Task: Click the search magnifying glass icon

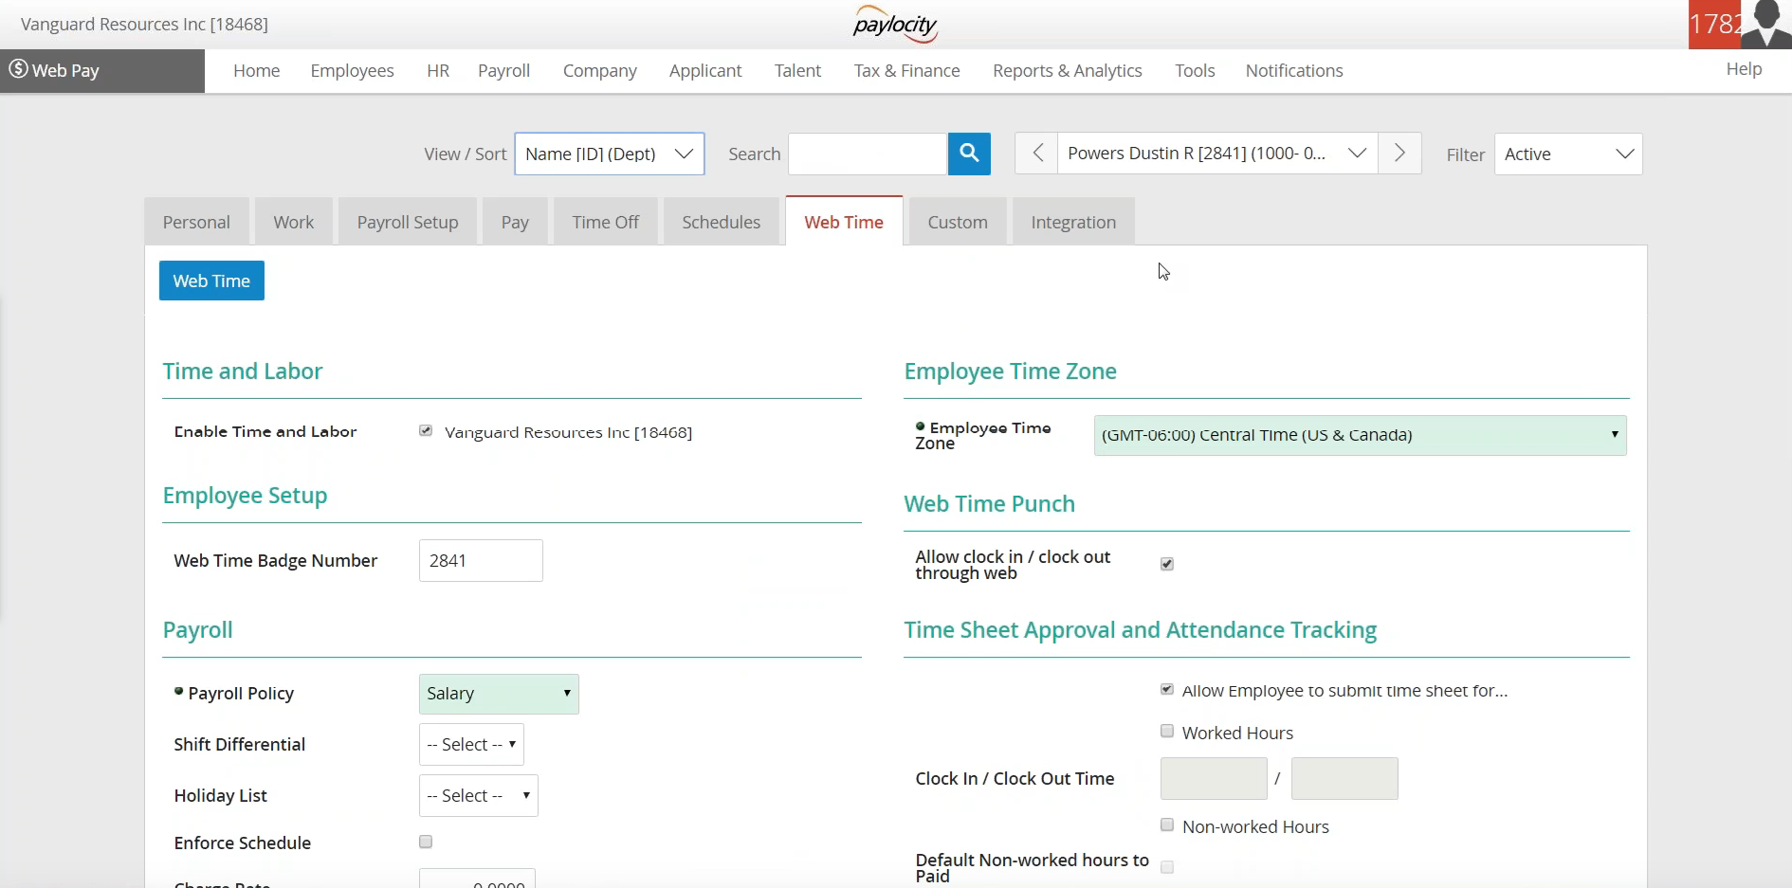Action: pyautogui.click(x=968, y=153)
